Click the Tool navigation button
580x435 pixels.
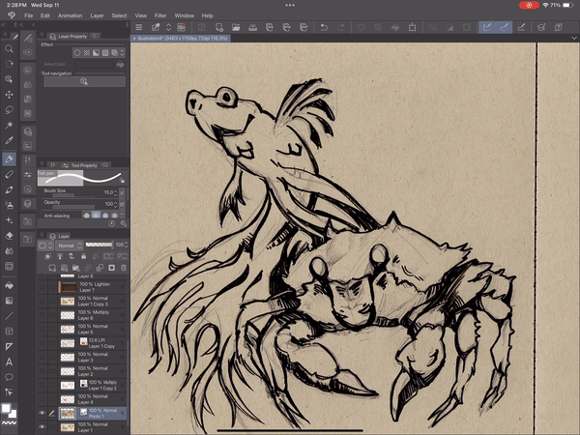click(83, 81)
